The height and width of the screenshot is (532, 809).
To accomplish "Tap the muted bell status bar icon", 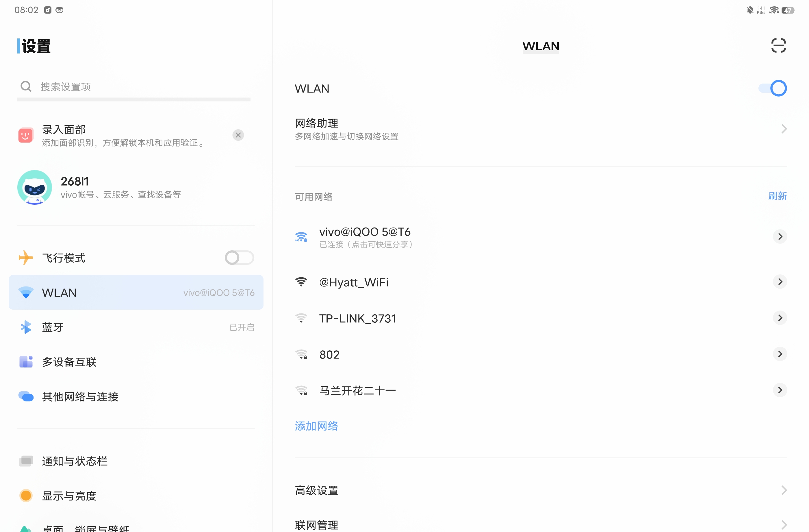I will point(750,10).
